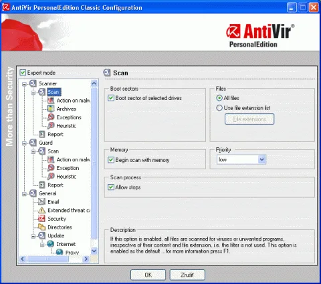Open the Security tree item
The image size is (321, 284).
coord(57,219)
